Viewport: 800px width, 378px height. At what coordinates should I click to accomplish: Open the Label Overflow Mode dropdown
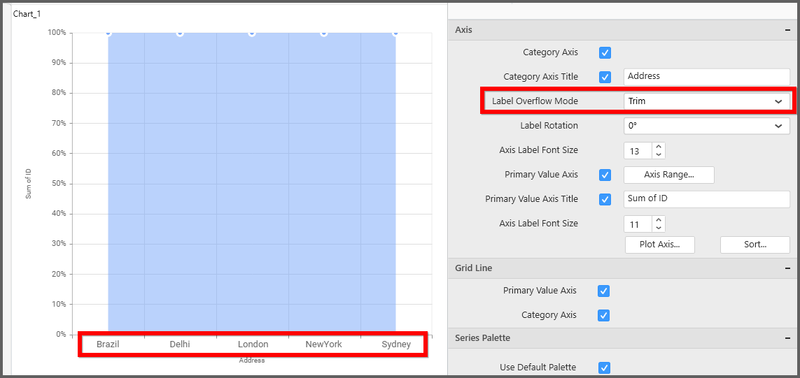[706, 101]
